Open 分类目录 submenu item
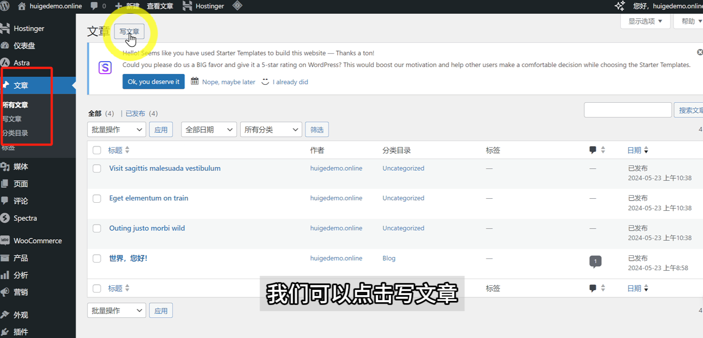The height and width of the screenshot is (338, 703). 15,133
